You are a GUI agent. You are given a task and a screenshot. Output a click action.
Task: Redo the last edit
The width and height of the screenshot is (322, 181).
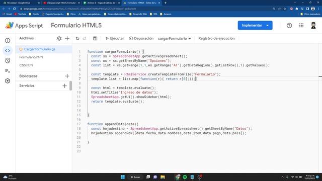click(85, 38)
